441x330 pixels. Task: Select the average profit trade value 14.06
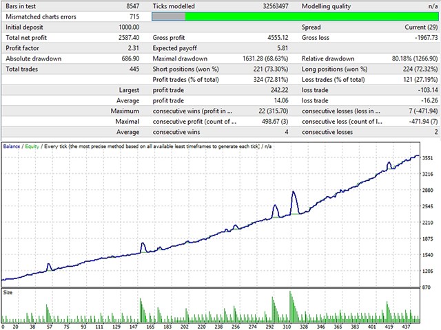[x=281, y=100]
